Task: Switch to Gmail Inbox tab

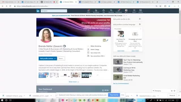Action: click(x=10, y=2)
